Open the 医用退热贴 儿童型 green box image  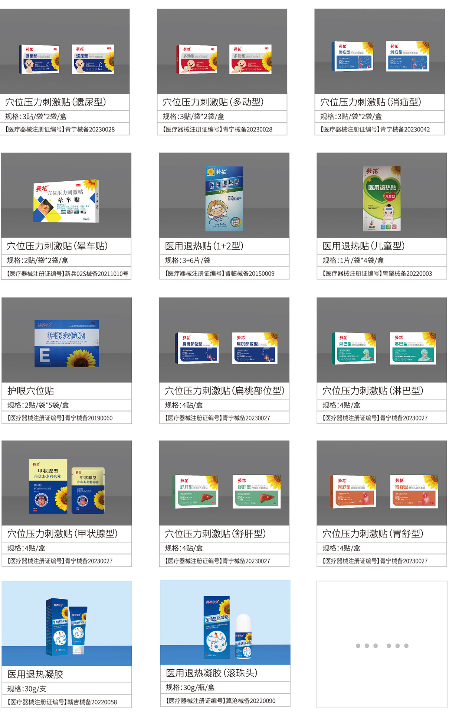click(x=382, y=195)
